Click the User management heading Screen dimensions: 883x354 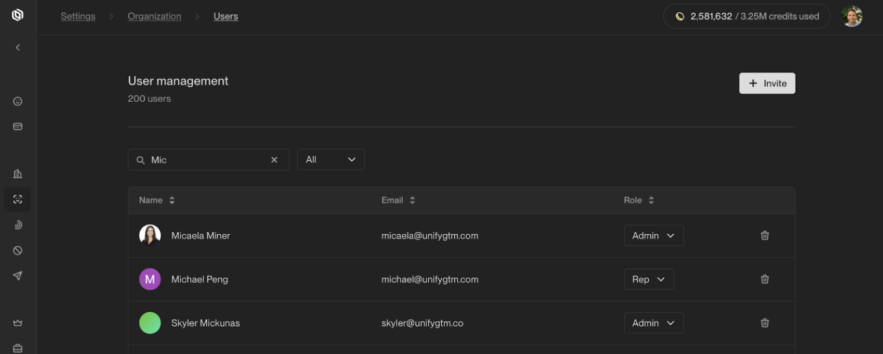[178, 81]
